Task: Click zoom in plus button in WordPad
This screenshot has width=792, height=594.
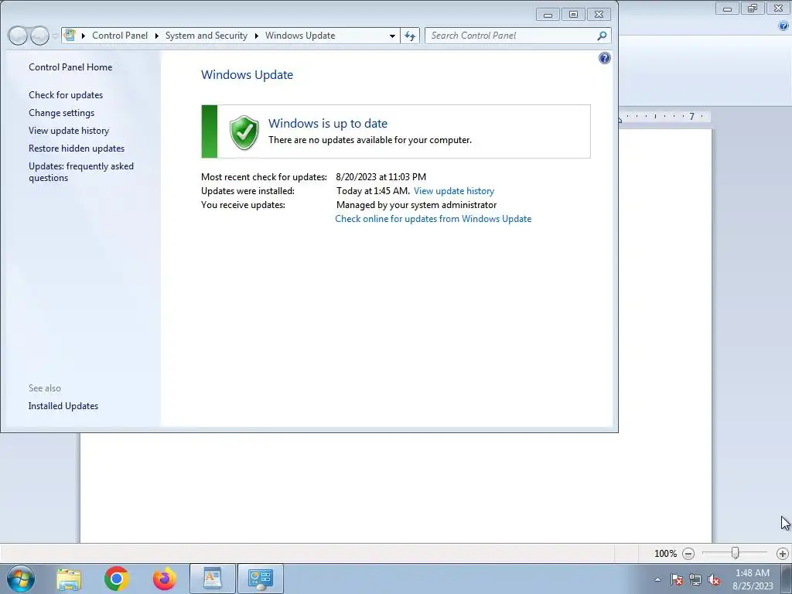Action: coord(783,554)
